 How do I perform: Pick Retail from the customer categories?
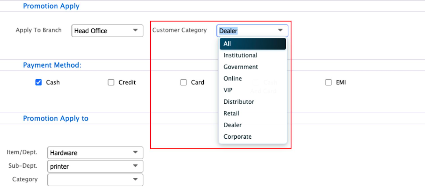(231, 114)
